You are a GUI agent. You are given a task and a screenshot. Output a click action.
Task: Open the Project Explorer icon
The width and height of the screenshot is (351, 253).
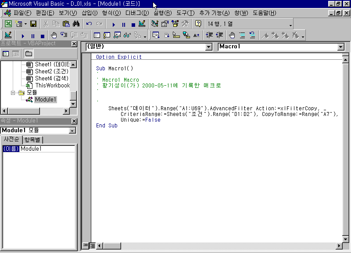155,24
